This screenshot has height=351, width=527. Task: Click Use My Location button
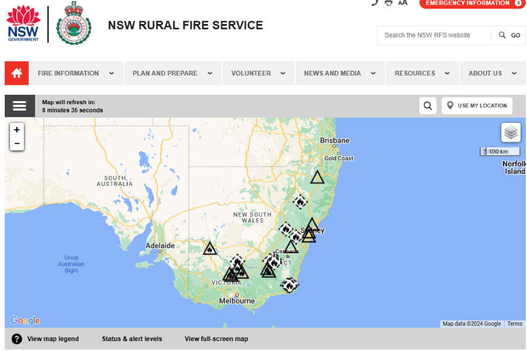[x=477, y=106]
